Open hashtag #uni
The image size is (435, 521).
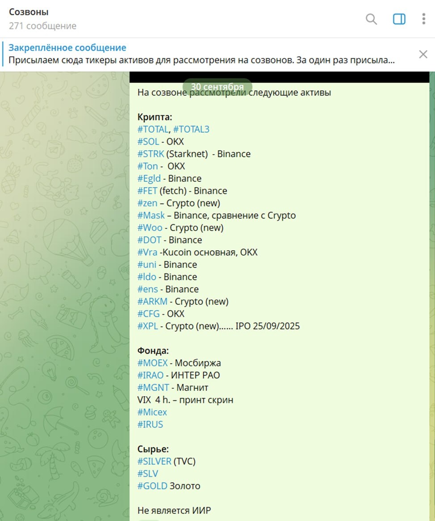(x=147, y=265)
